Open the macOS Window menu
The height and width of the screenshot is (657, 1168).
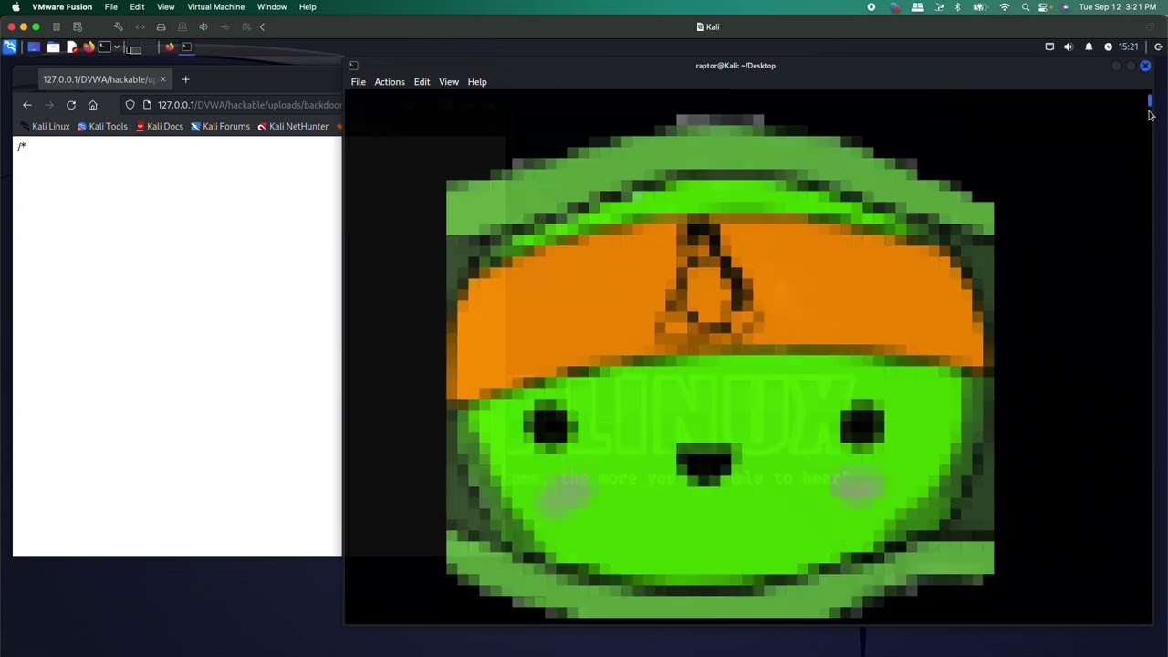click(272, 6)
